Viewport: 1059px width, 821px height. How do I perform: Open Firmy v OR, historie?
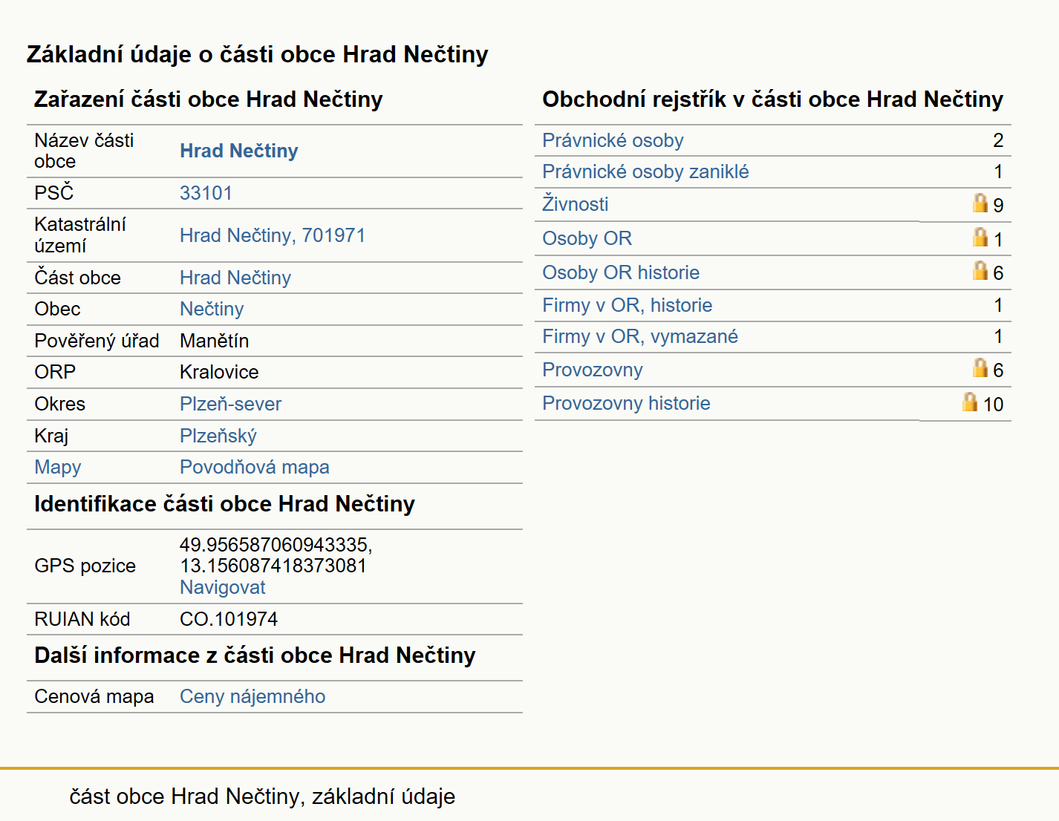click(627, 305)
